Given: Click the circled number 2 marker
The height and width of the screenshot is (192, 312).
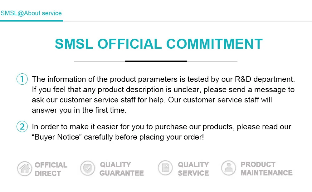Looking at the screenshot, I should point(22,127).
